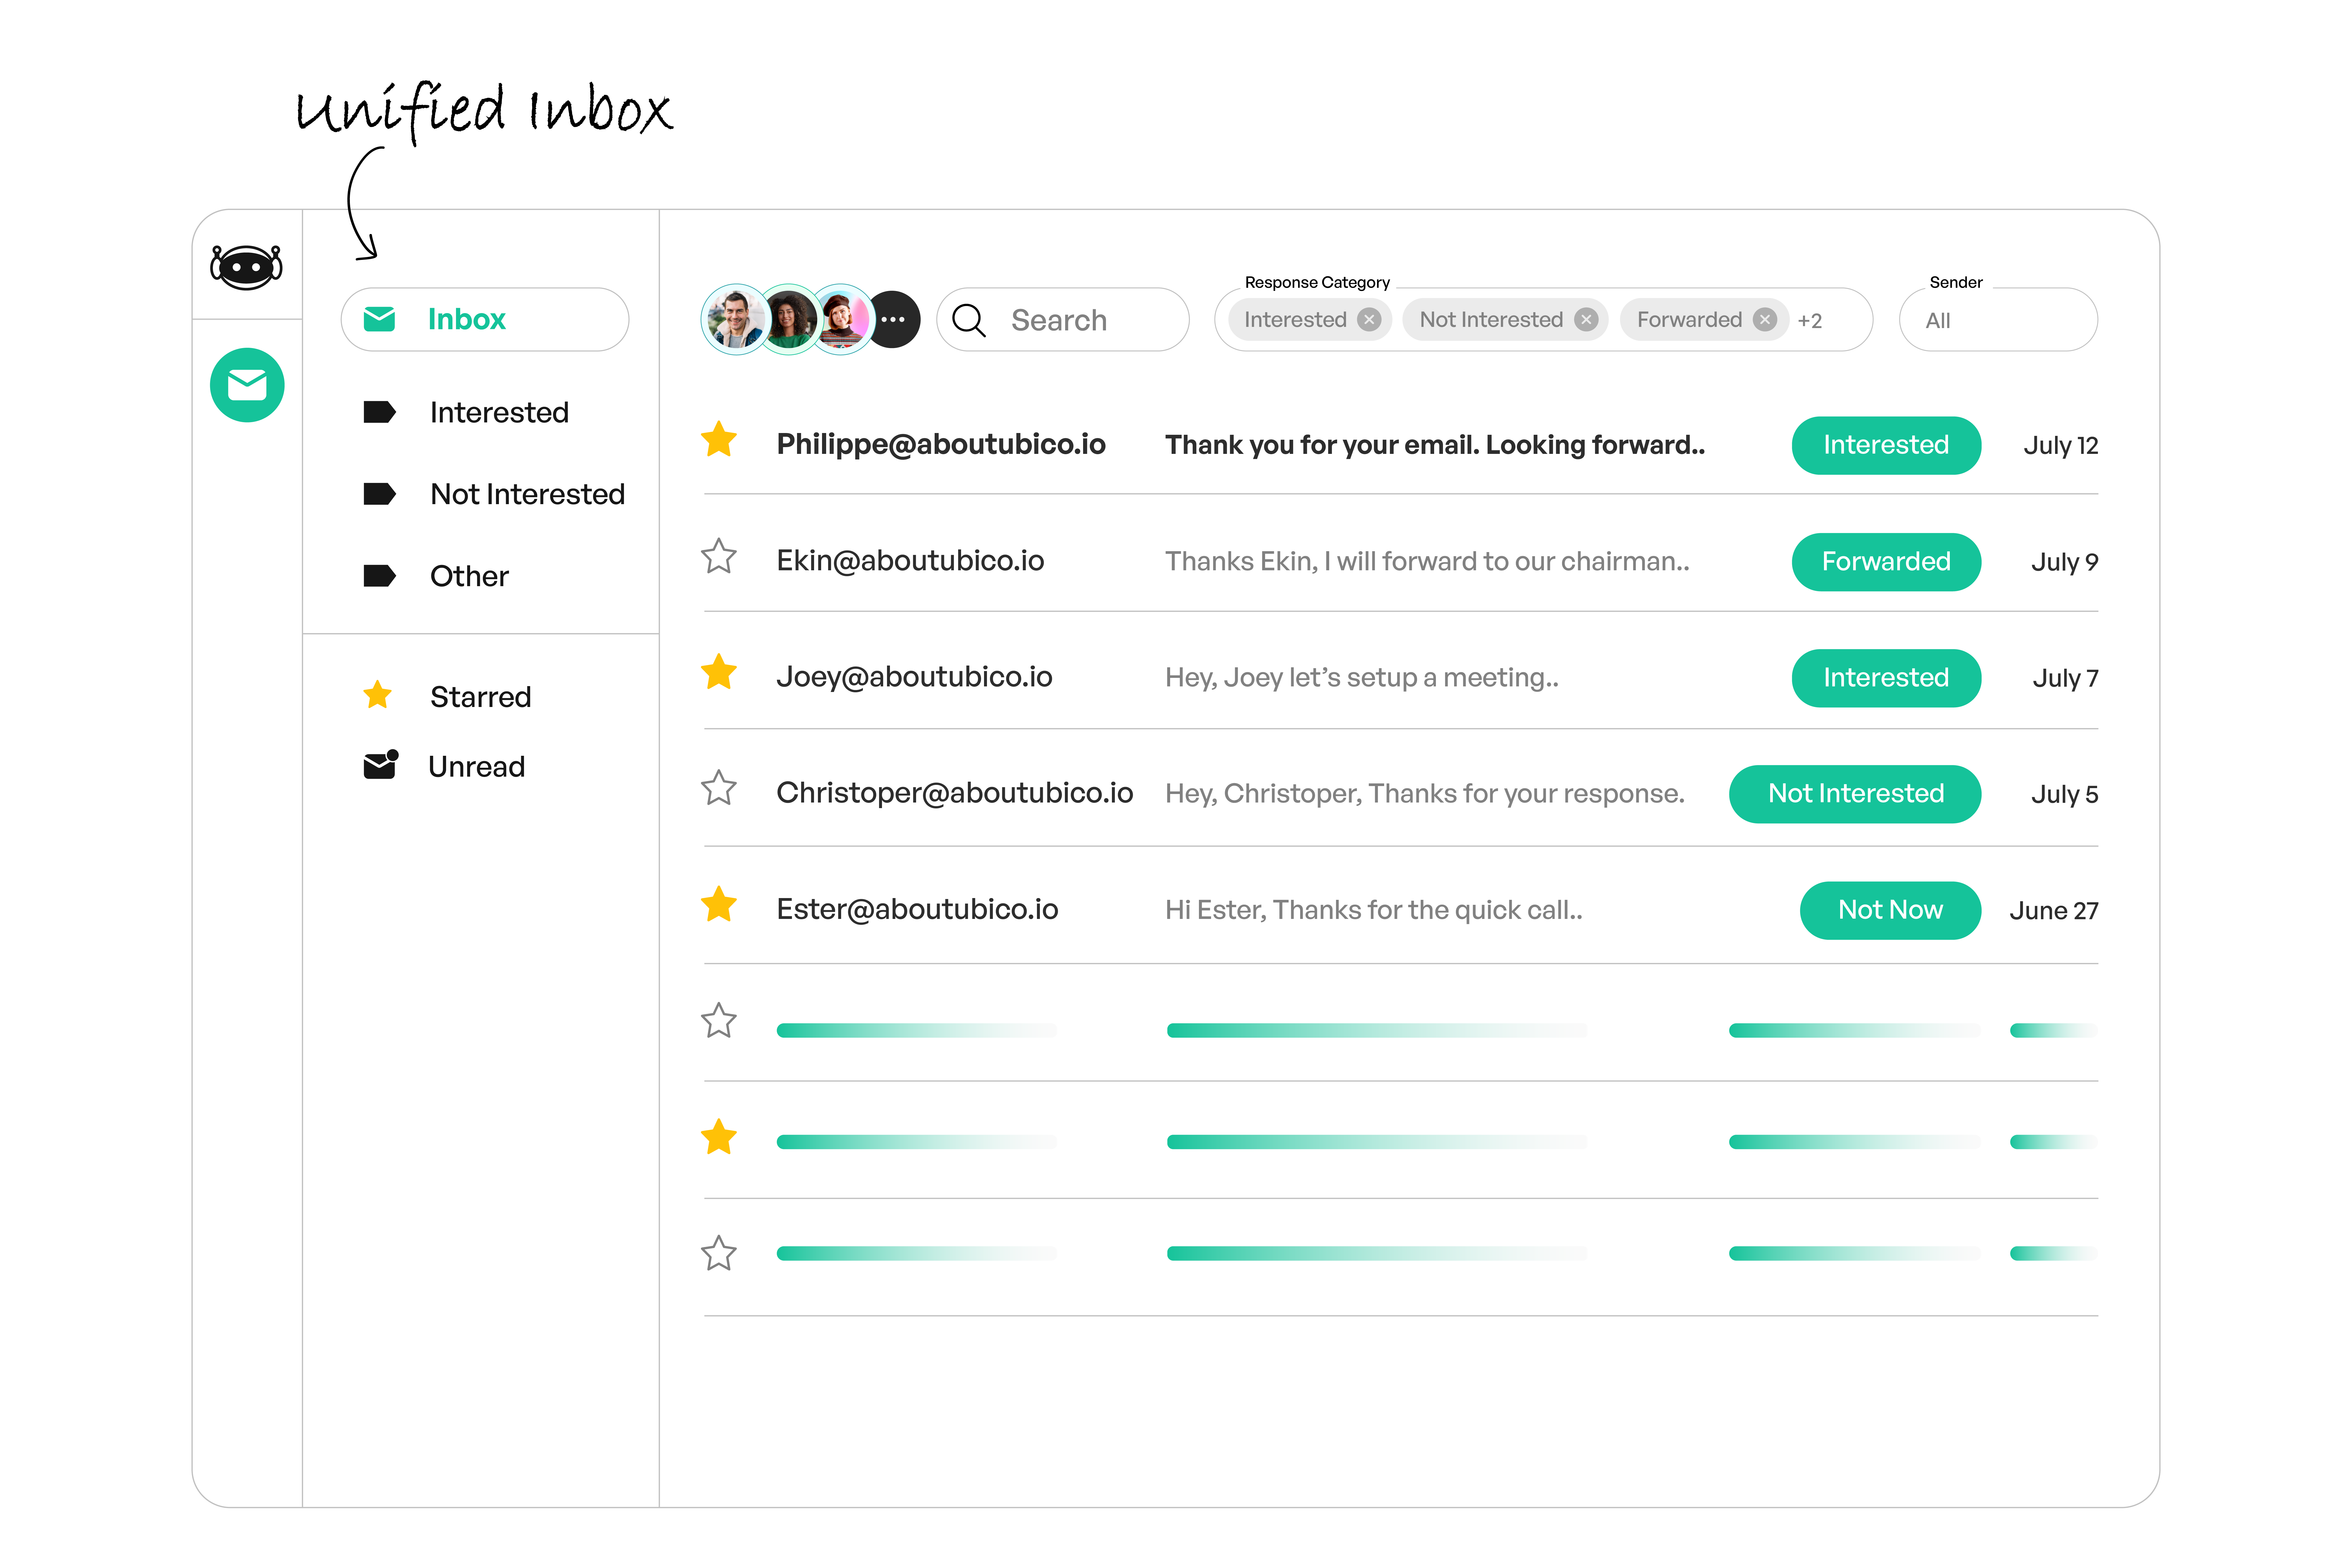Unstar the Ester@aboutubico.io email

pyautogui.click(x=719, y=904)
